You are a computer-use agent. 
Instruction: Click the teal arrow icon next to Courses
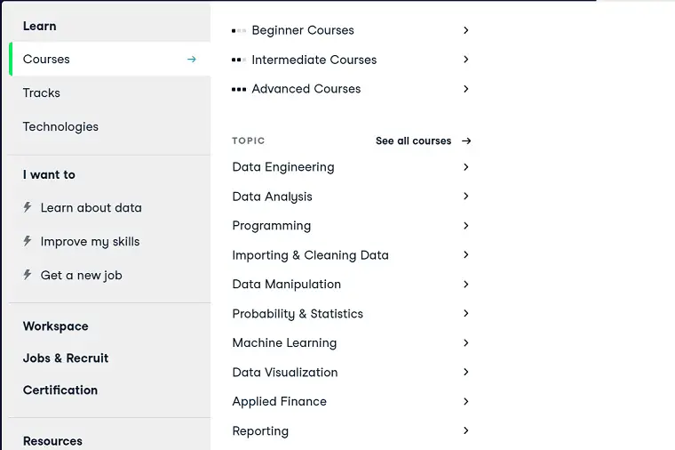192,59
